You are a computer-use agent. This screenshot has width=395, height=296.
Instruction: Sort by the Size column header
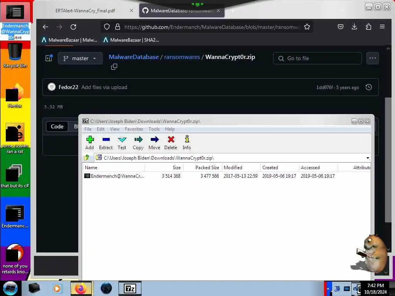[x=164, y=168]
